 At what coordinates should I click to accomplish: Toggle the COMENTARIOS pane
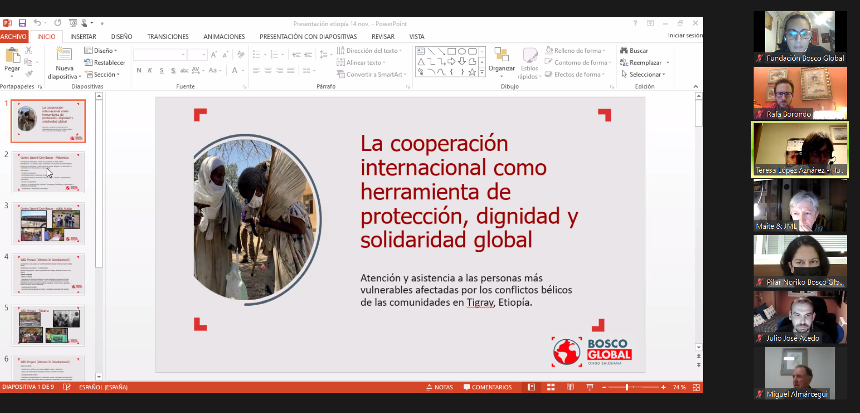(487, 387)
